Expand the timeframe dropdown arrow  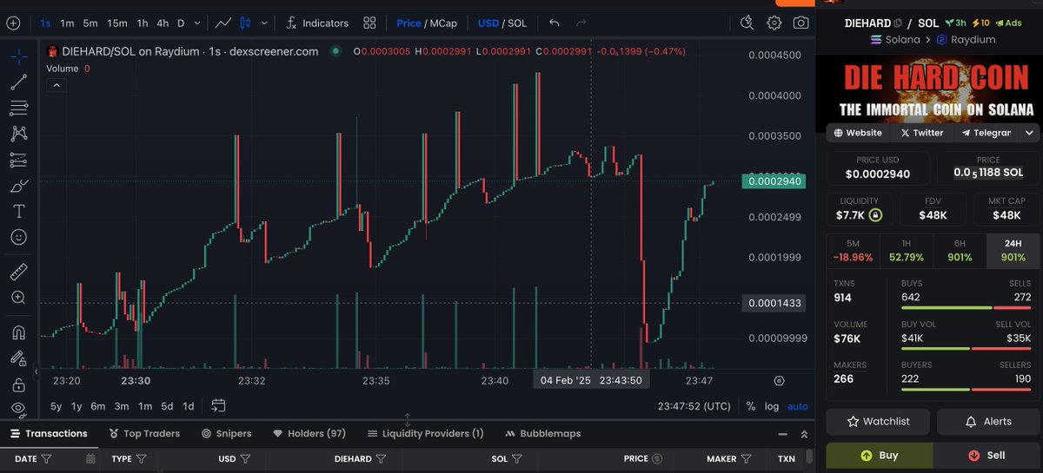198,23
